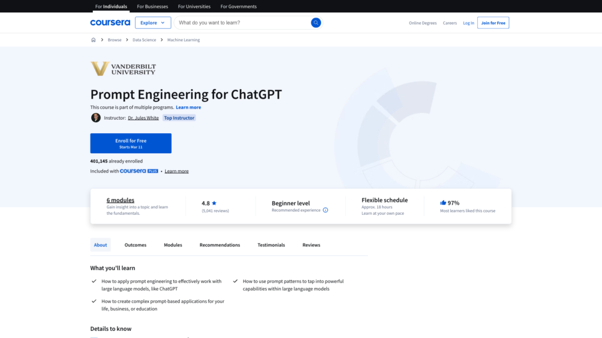
Task: Open the Explore dropdown menu
Action: (153, 23)
